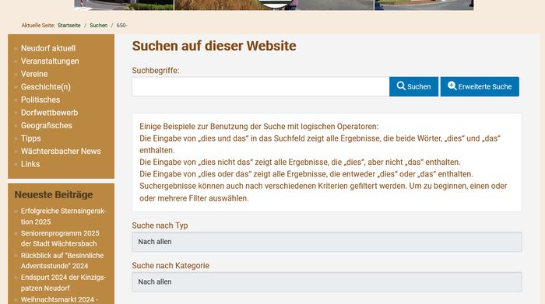The height and width of the screenshot is (304, 545).
Task: Go to Startseite in breadcrumb
Action: (x=69, y=26)
